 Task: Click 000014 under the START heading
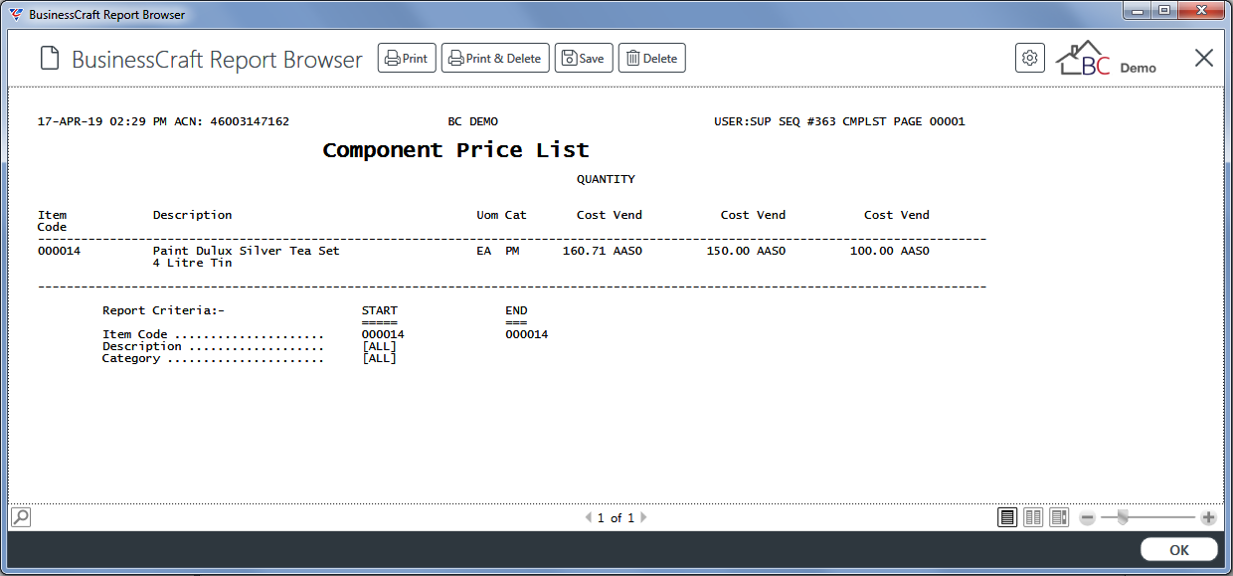point(384,334)
